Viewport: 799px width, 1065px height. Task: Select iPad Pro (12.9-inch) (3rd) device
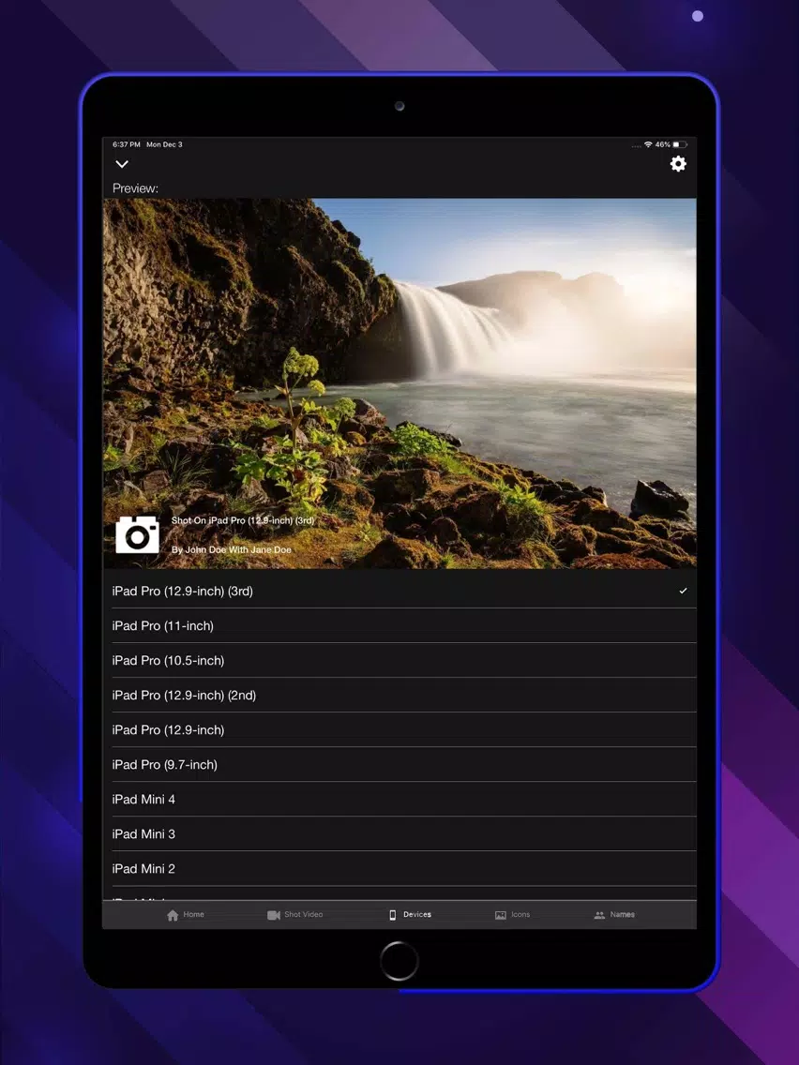point(404,591)
